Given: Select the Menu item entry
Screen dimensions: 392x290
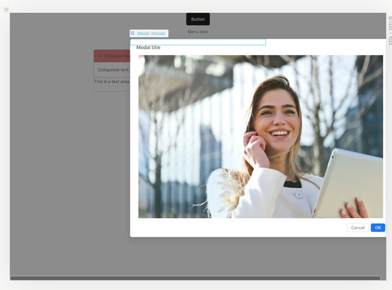Looking at the screenshot, I should pyautogui.click(x=198, y=32).
